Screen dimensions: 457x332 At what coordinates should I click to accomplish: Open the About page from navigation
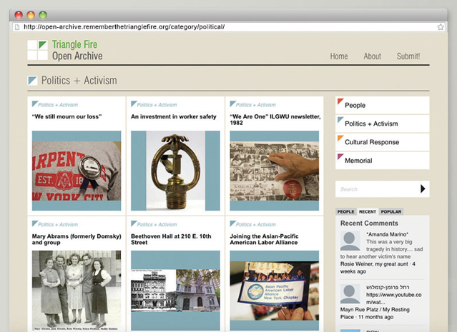point(372,56)
